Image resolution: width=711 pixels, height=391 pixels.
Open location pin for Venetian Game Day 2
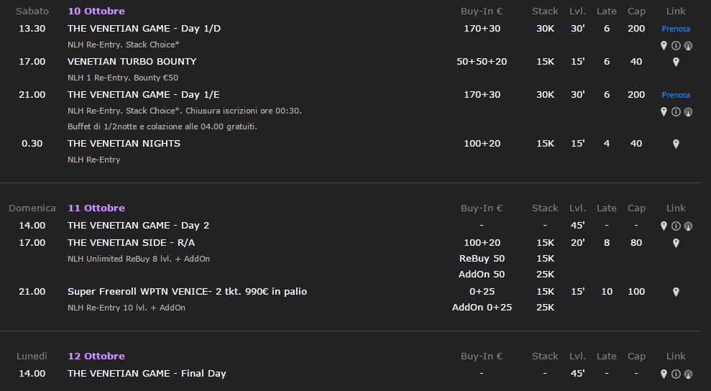pyautogui.click(x=664, y=226)
